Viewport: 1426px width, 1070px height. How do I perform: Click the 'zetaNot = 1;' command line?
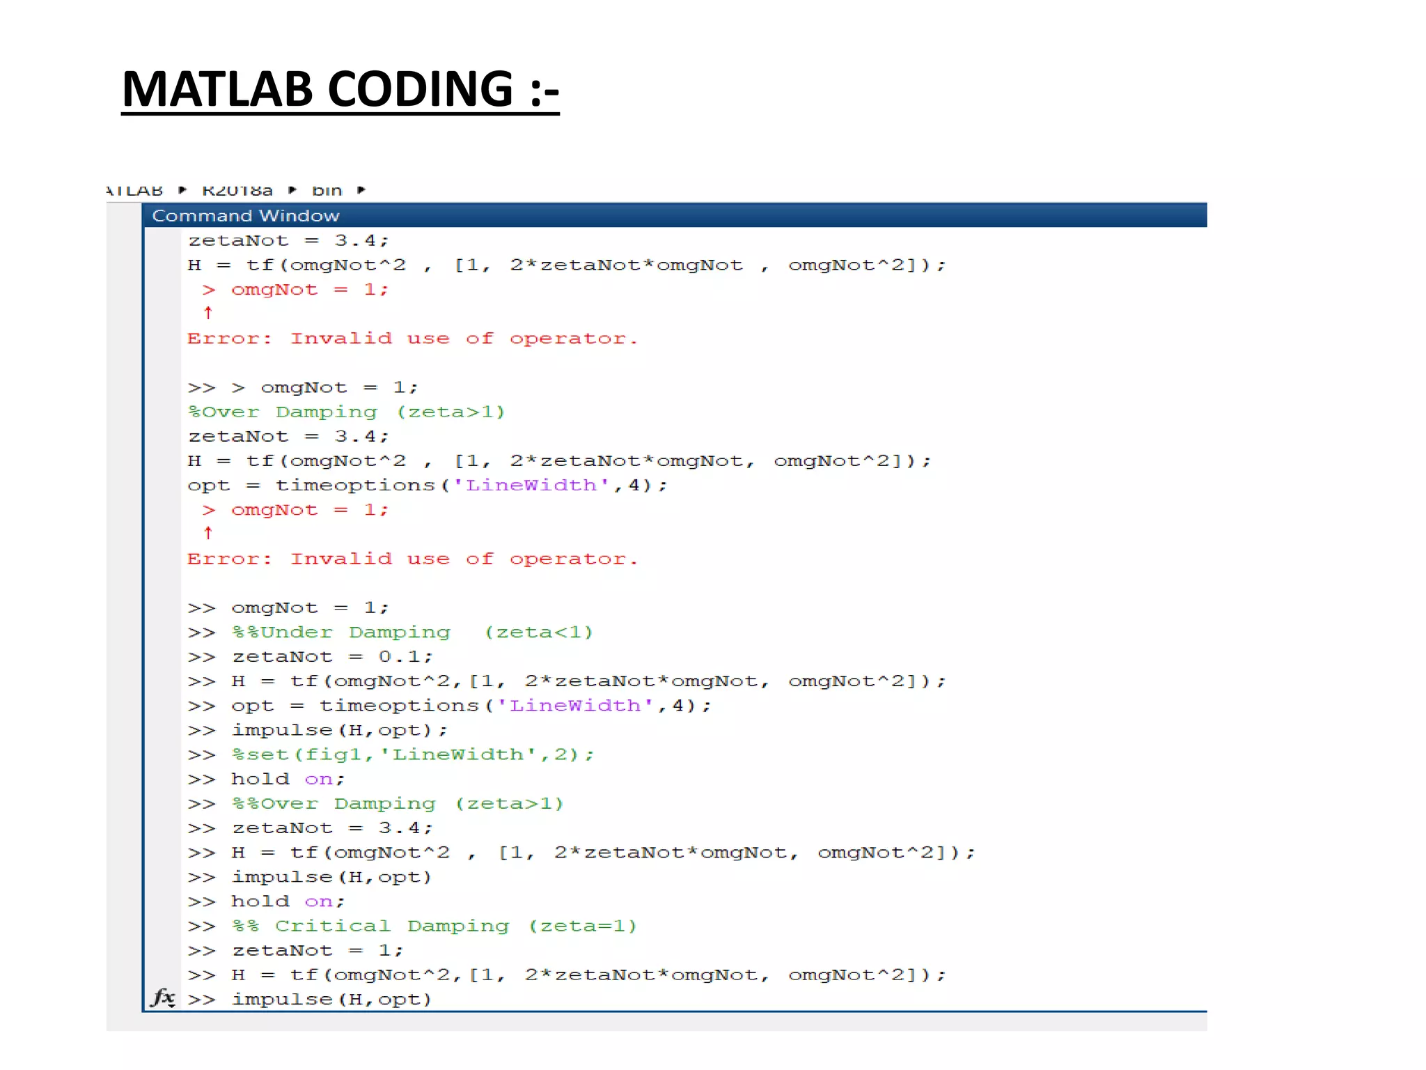click(318, 950)
